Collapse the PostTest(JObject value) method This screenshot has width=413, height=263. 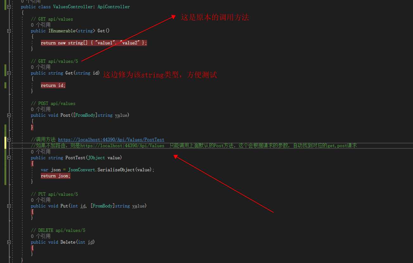click(9, 158)
